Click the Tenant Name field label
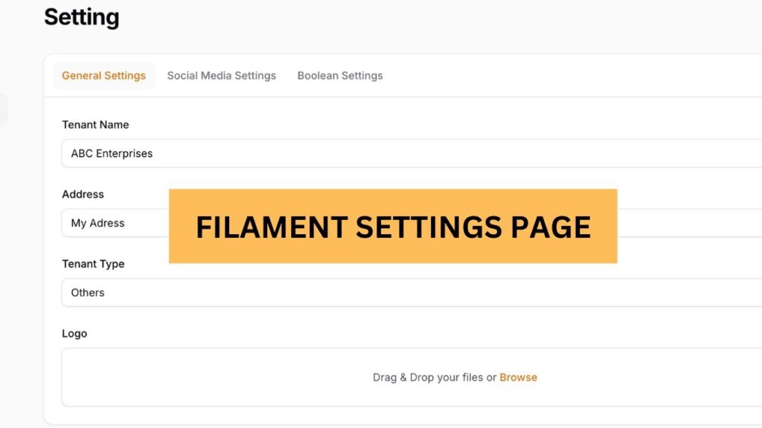The image size is (762, 428). 95,124
